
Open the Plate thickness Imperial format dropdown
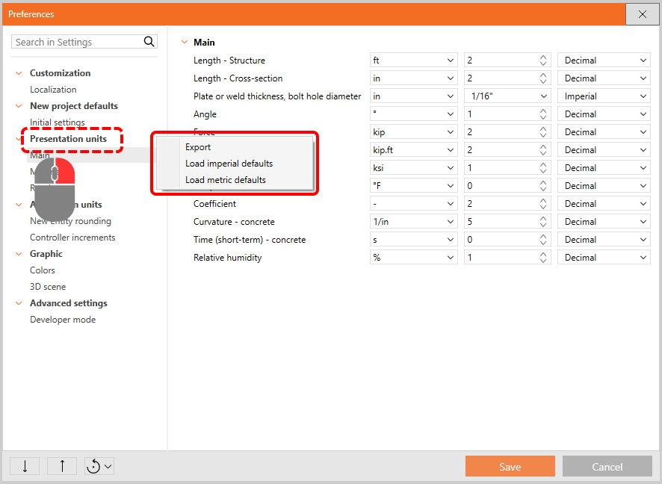pyautogui.click(x=604, y=96)
